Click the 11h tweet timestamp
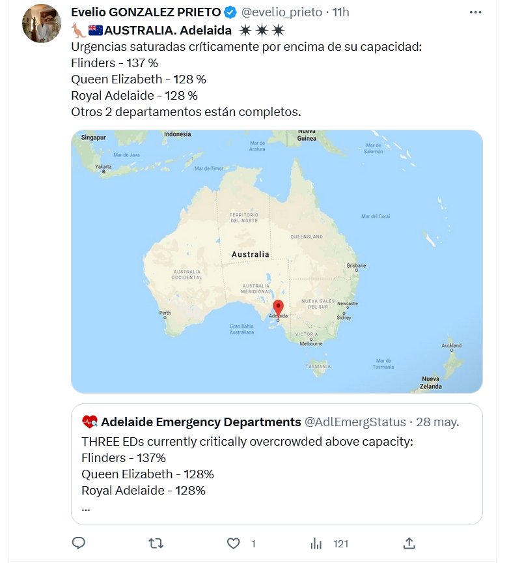Screen dimensions: 509x563 tap(341, 12)
